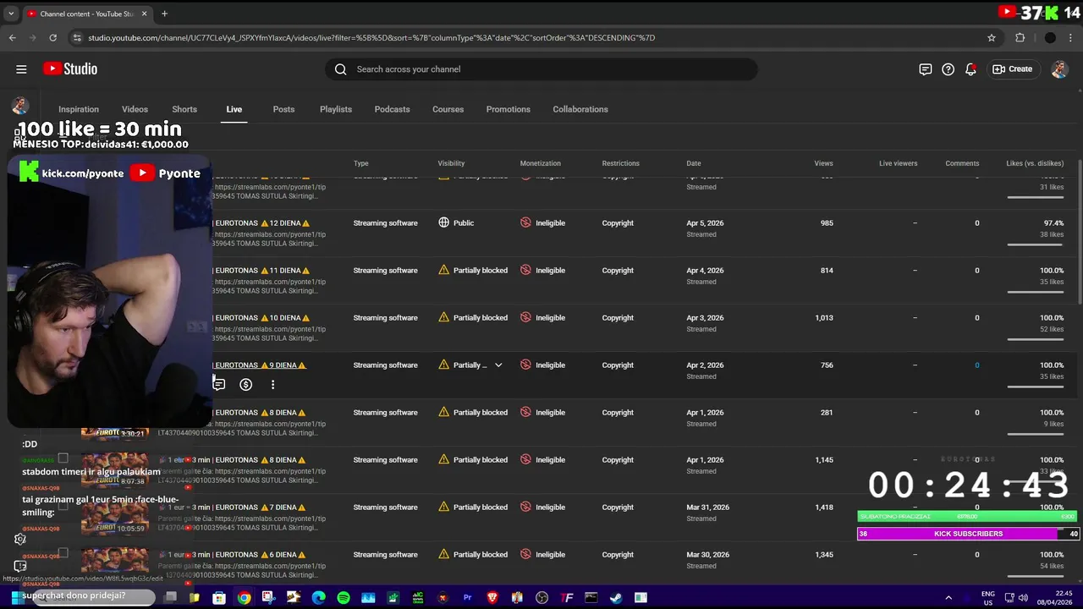Switch to the Videos tab
This screenshot has width=1083, height=609.
pos(135,109)
